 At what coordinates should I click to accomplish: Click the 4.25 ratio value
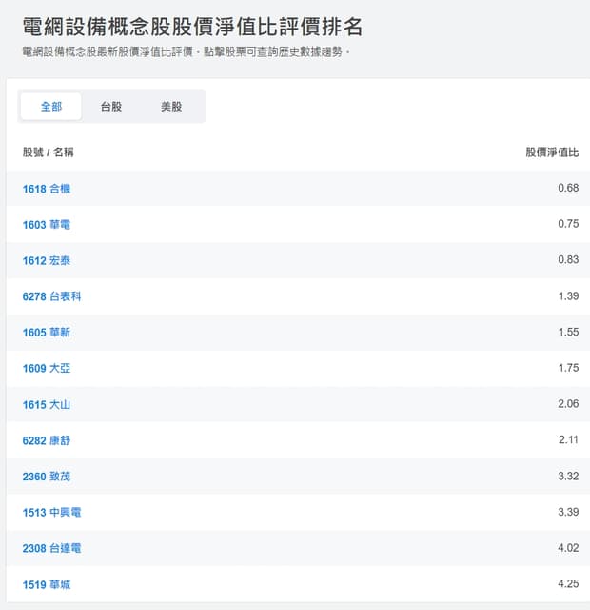click(568, 583)
